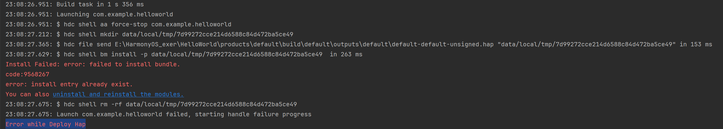Click the hdc shell mkdir command line
Viewport: 723px width, 129px height.
click(149, 34)
